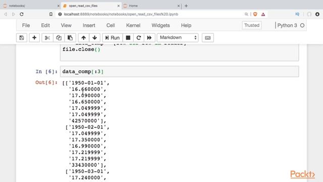Image resolution: width=323 pixels, height=182 pixels.
Task: Close the open_read_csv_files browser tab
Action: tap(119, 6)
